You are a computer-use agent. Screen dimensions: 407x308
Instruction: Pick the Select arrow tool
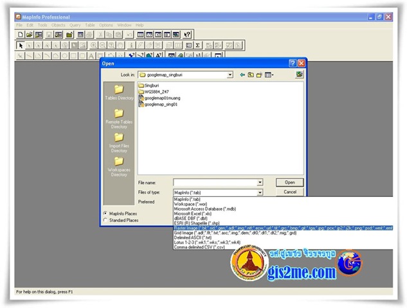[21, 46]
